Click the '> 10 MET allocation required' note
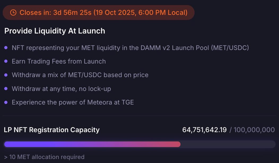The image size is (279, 163). [x=44, y=157]
